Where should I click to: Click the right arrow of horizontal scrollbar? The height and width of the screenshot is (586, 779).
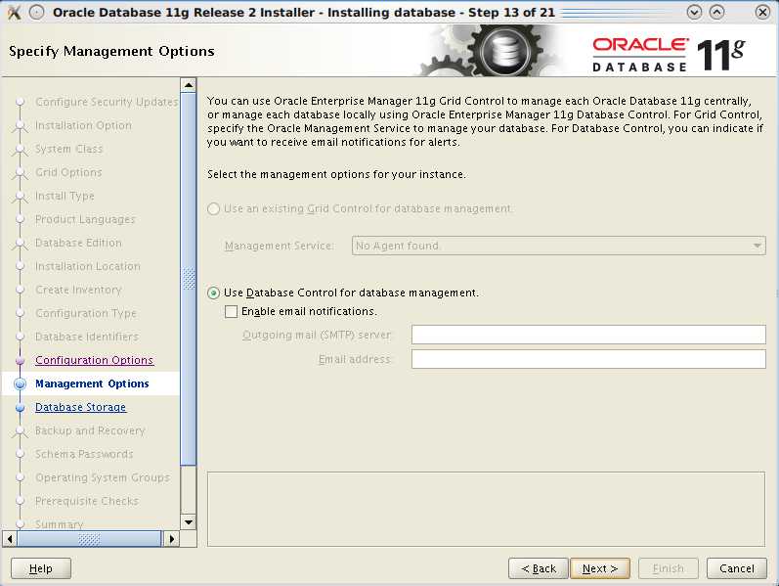171,538
